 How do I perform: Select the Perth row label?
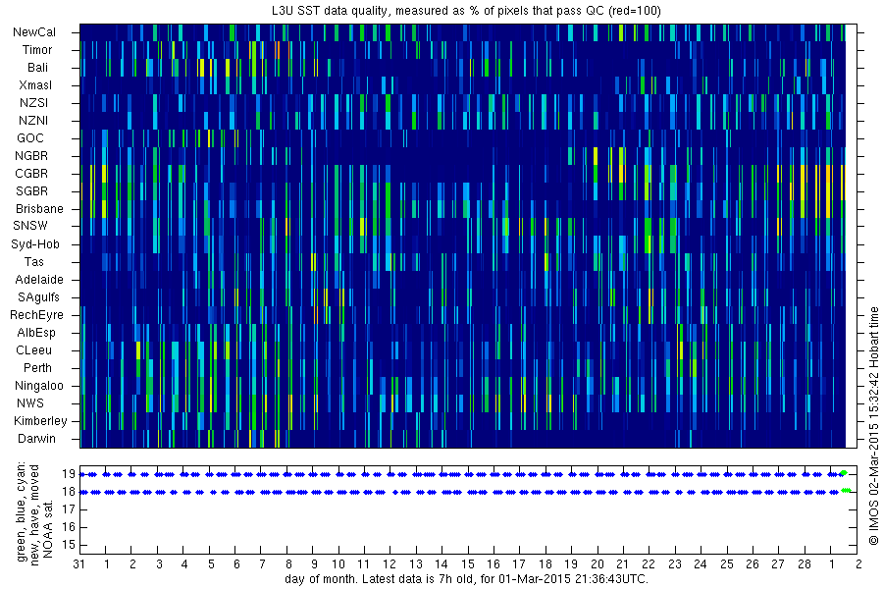click(x=37, y=367)
